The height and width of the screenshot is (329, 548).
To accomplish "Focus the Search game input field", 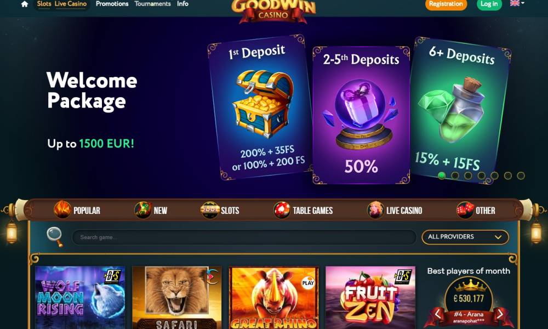I will (244, 237).
